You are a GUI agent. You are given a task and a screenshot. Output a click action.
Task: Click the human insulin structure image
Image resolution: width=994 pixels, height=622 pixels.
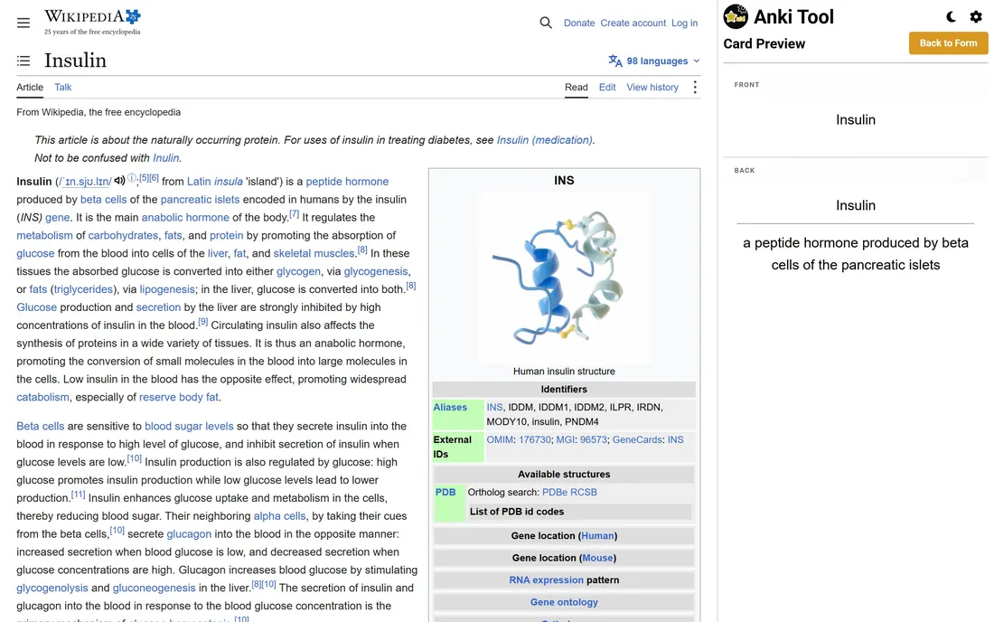[564, 278]
